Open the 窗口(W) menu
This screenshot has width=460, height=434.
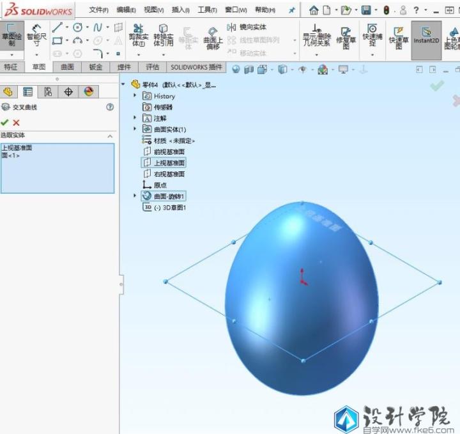236,10
